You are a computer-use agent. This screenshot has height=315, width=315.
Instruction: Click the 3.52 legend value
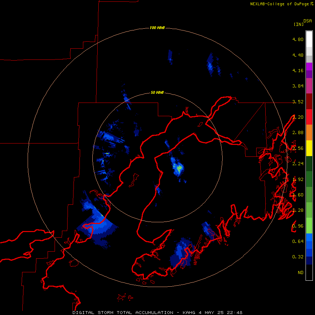298,101
